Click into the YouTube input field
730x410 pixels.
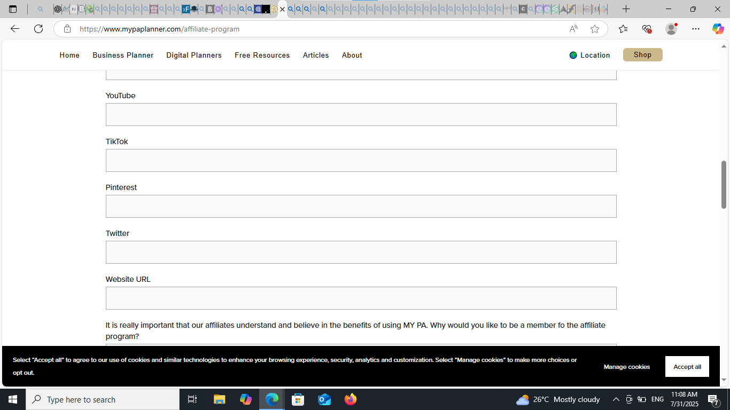[361, 114]
